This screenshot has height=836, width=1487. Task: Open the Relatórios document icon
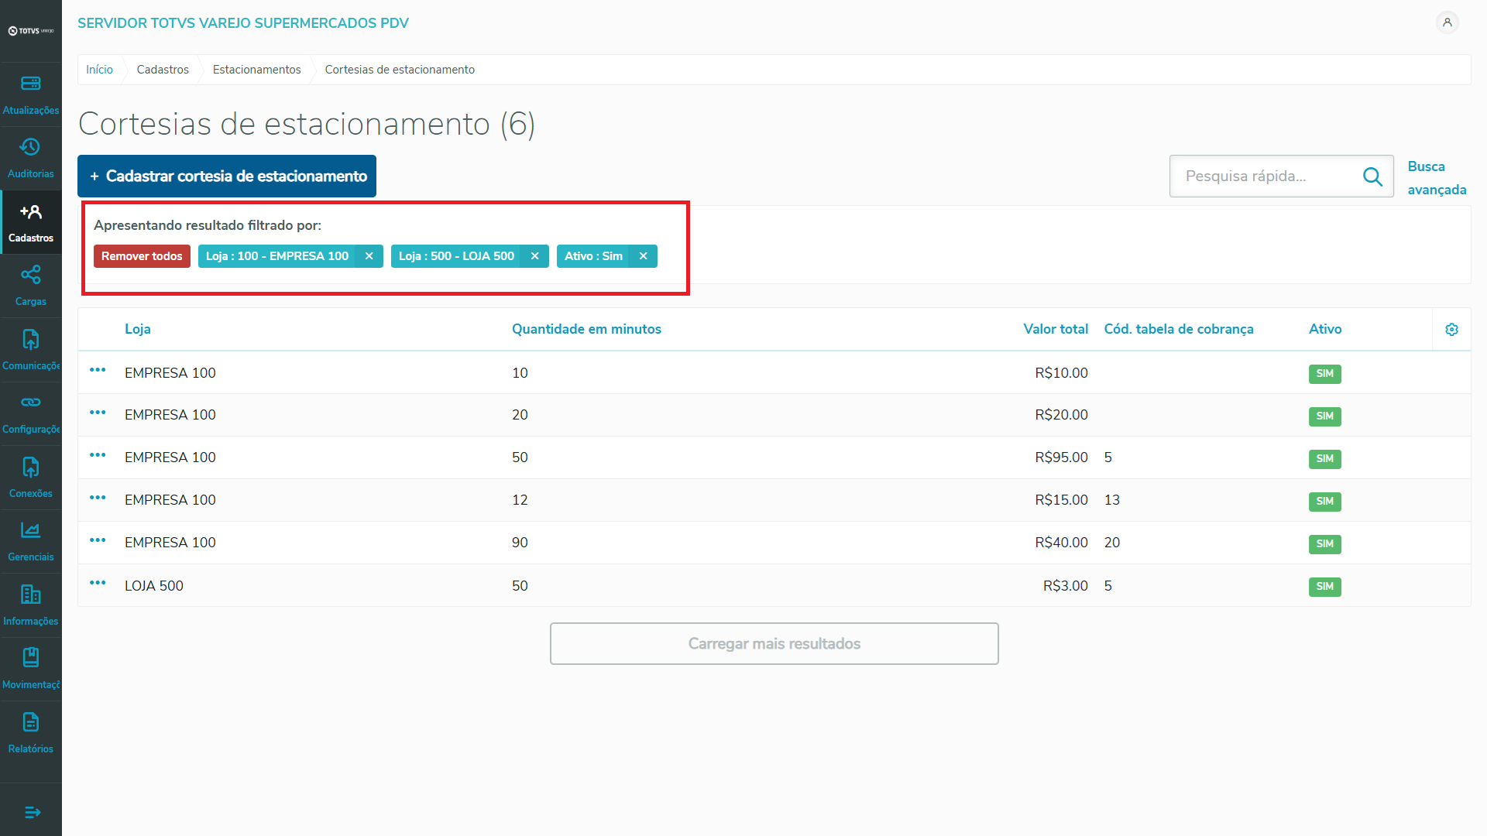point(31,722)
